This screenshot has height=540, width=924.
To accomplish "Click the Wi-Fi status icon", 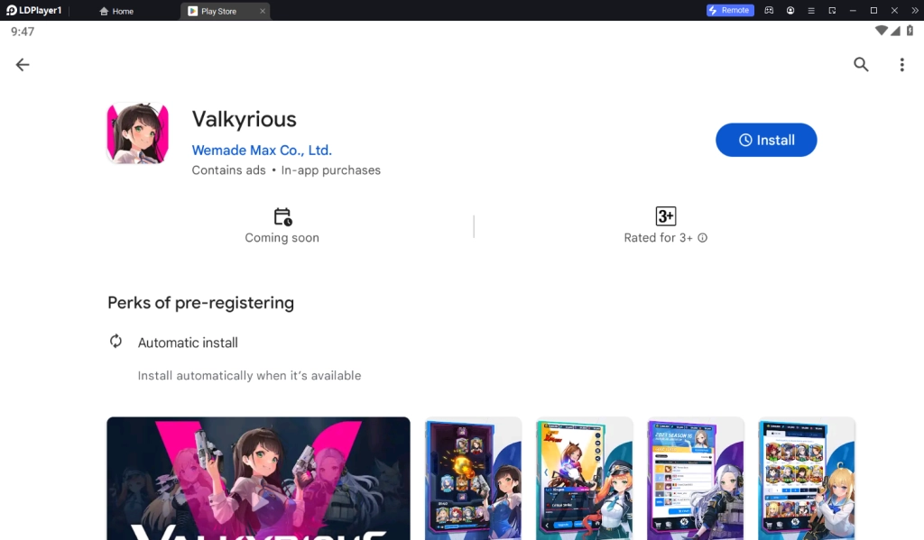I will (881, 31).
